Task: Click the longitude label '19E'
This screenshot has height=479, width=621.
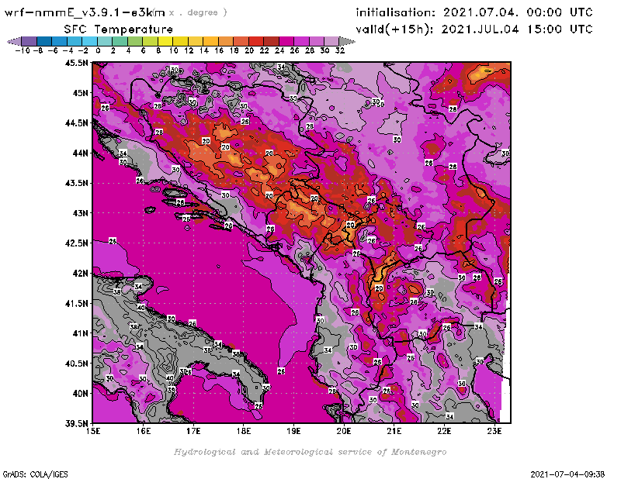Action: click(x=294, y=431)
